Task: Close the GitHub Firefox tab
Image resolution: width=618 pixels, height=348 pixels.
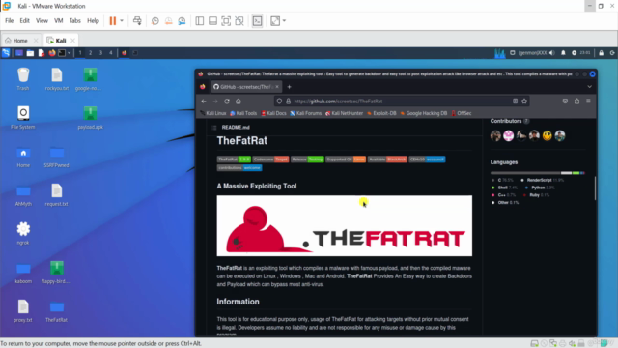Action: coord(277,87)
